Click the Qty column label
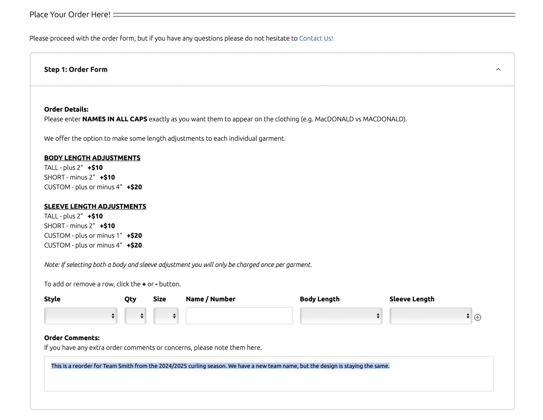 [130, 299]
